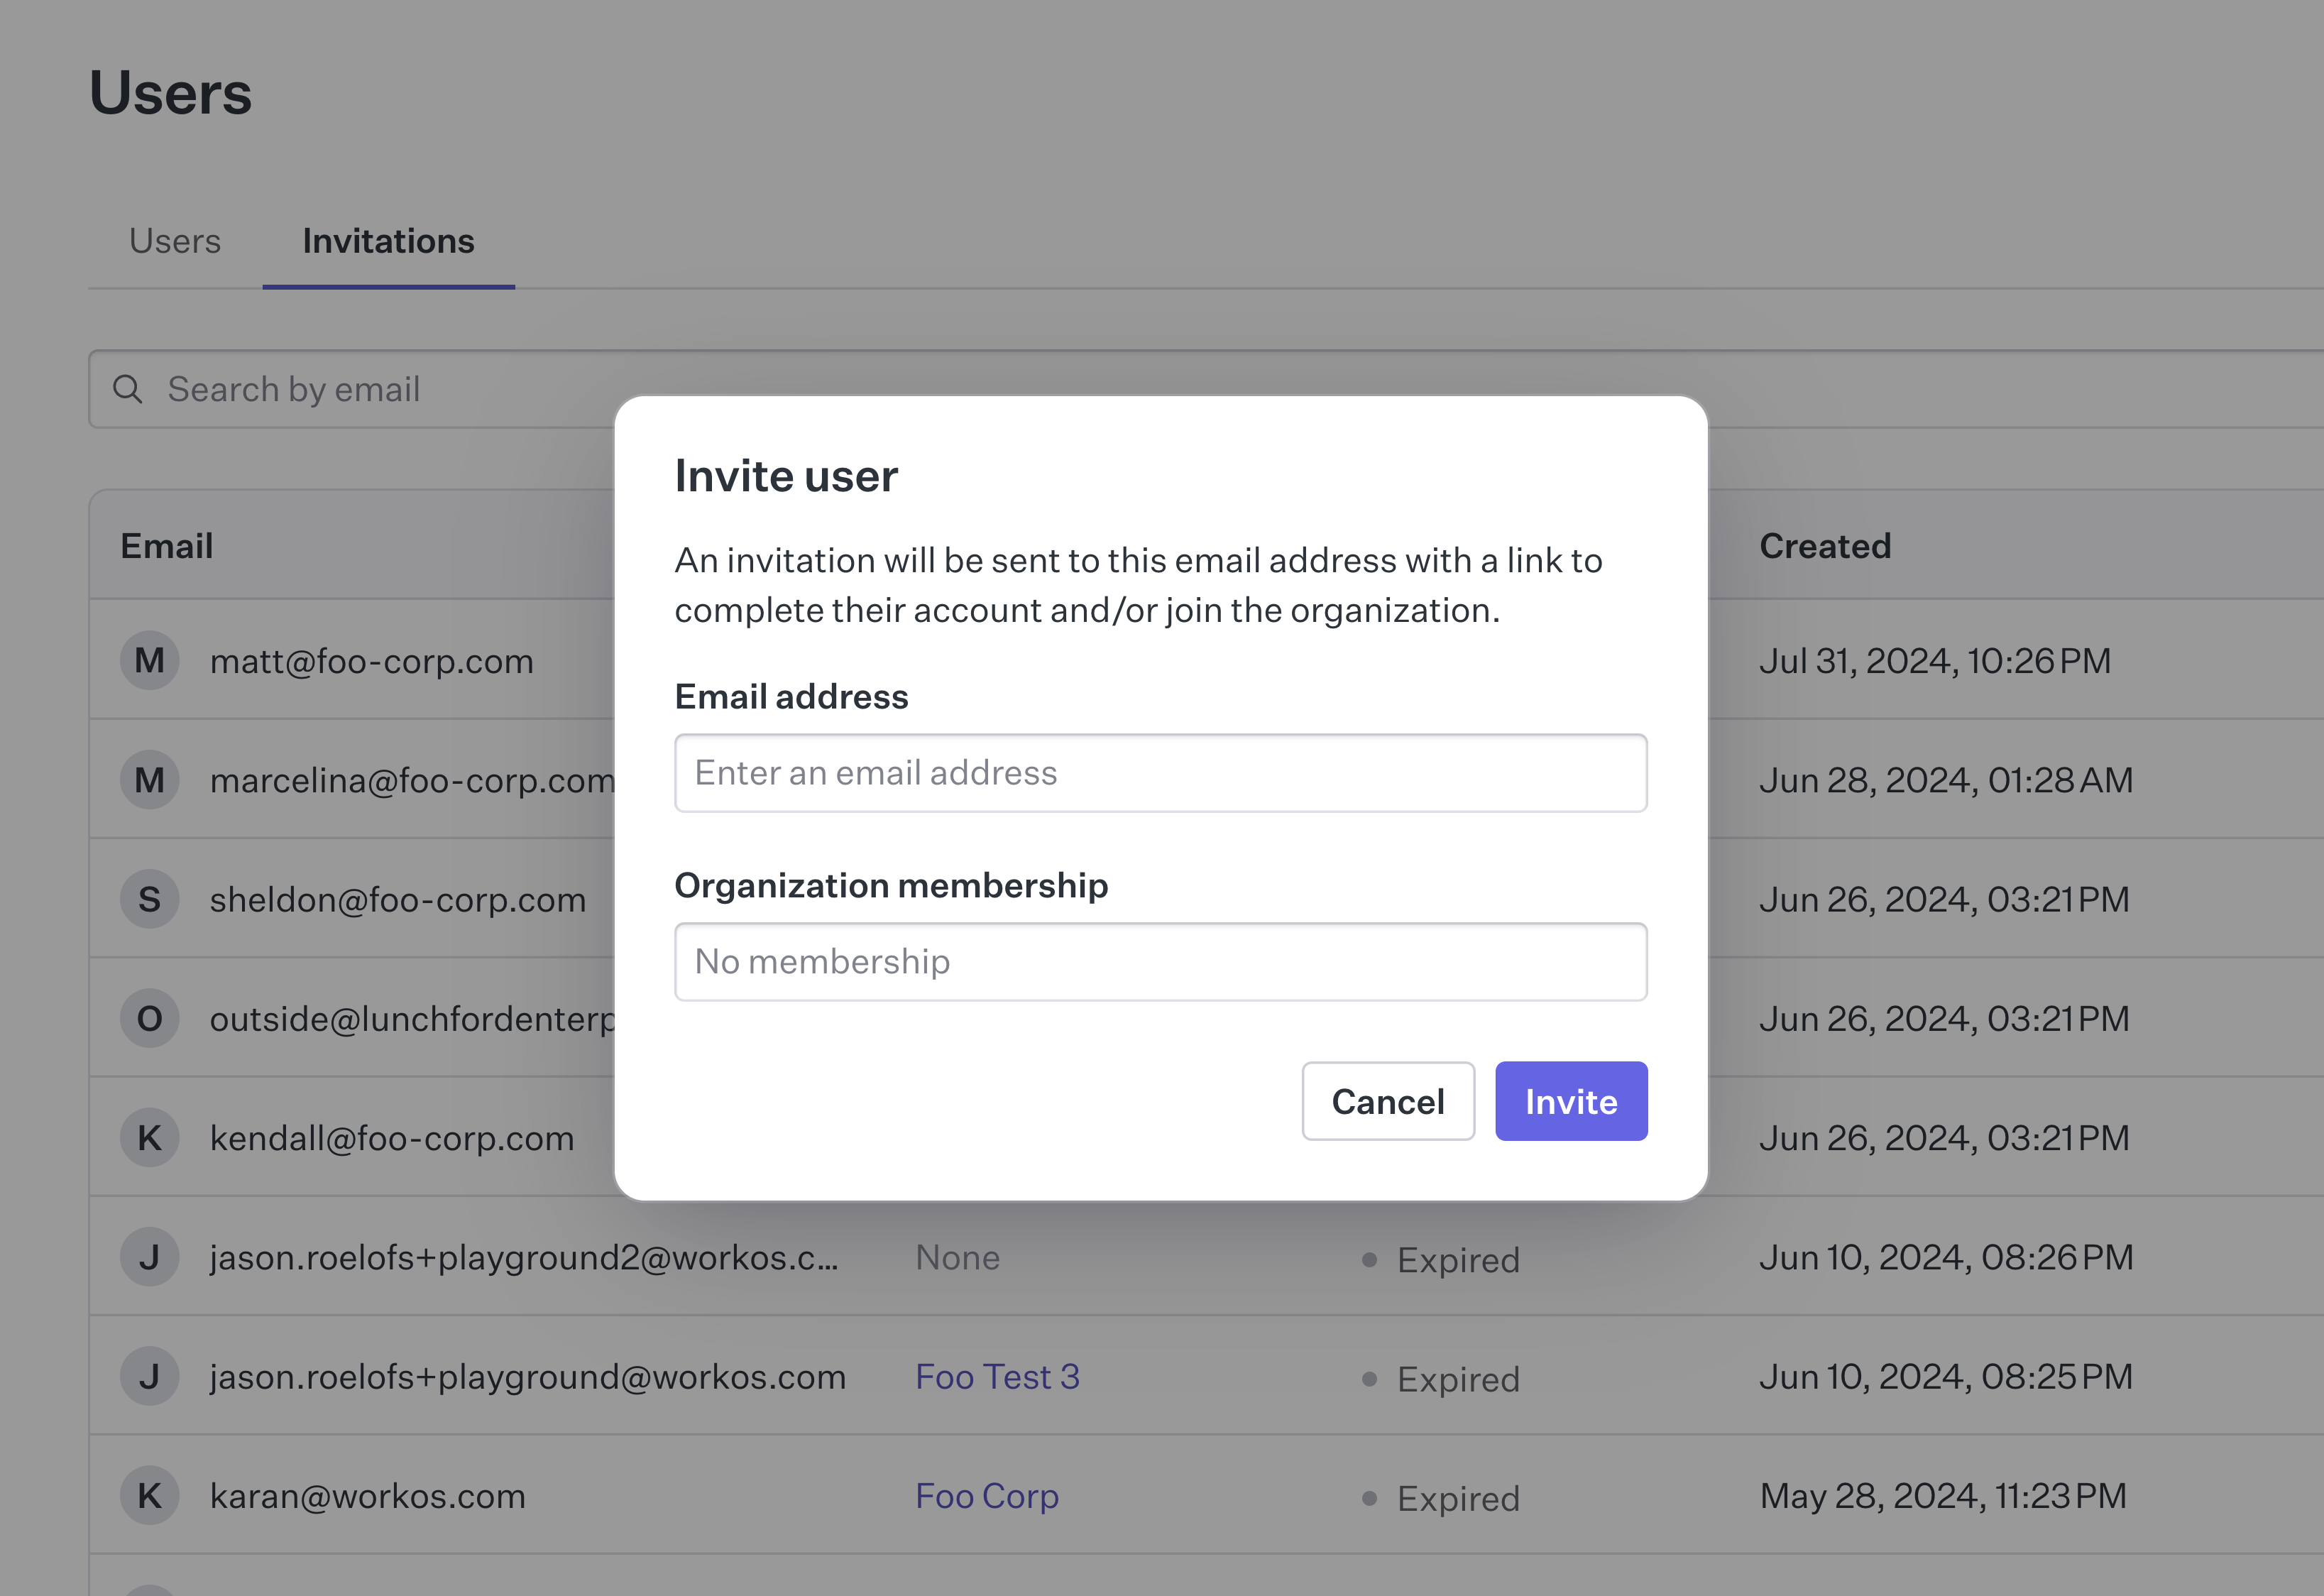
Task: Click karan@workos.com's avatar circle
Action: 150,1495
